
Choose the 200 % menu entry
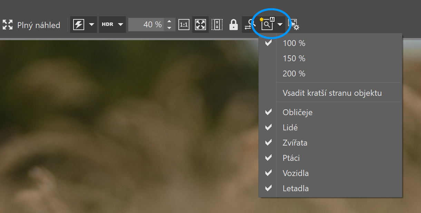294,74
